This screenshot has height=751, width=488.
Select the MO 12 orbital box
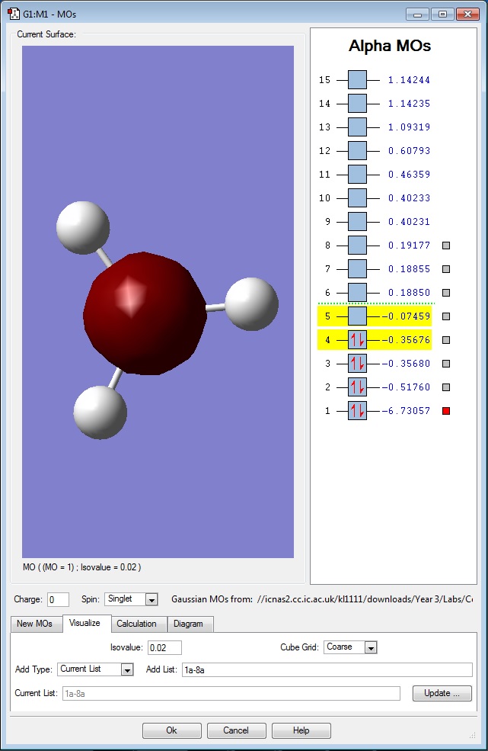pos(357,151)
